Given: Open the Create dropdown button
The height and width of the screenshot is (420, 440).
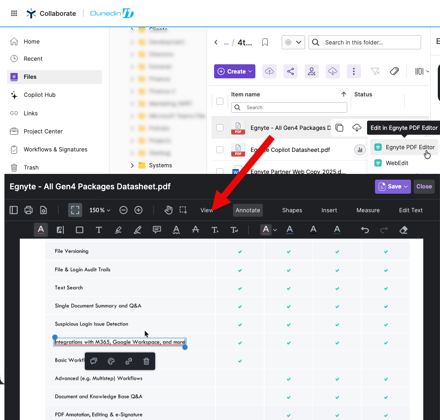Looking at the screenshot, I should point(235,71).
